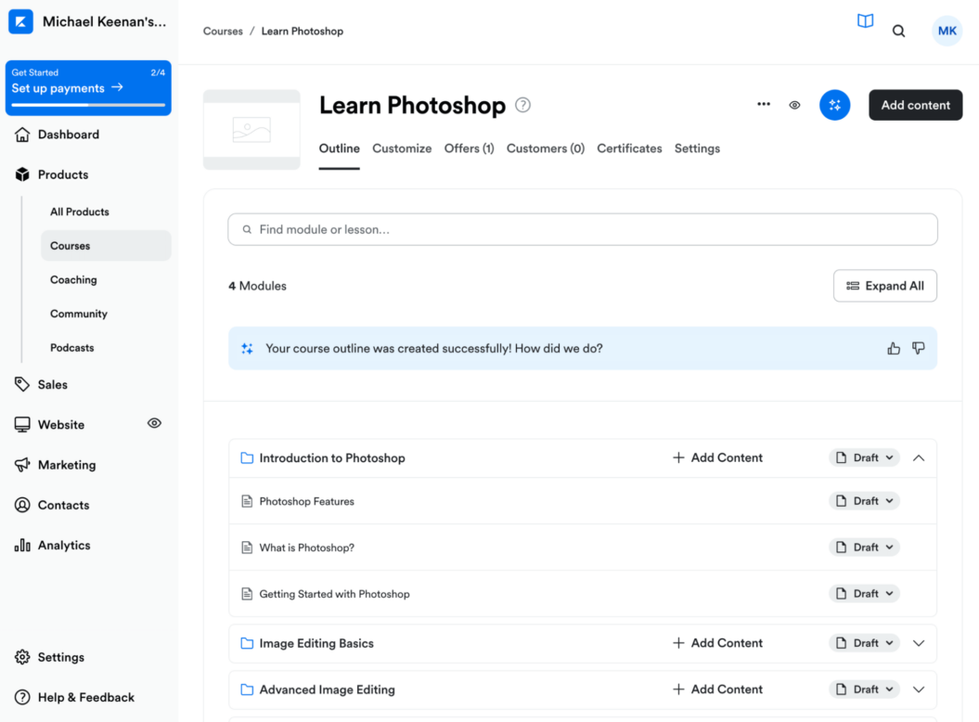Click the Get Started progress bar

click(x=88, y=105)
